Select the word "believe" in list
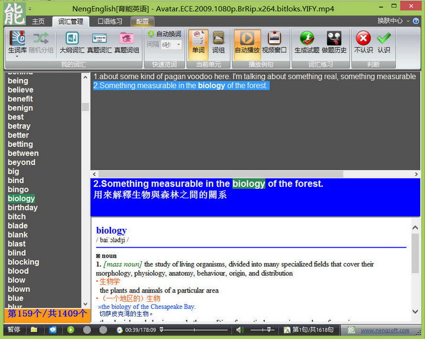 pos(21,90)
